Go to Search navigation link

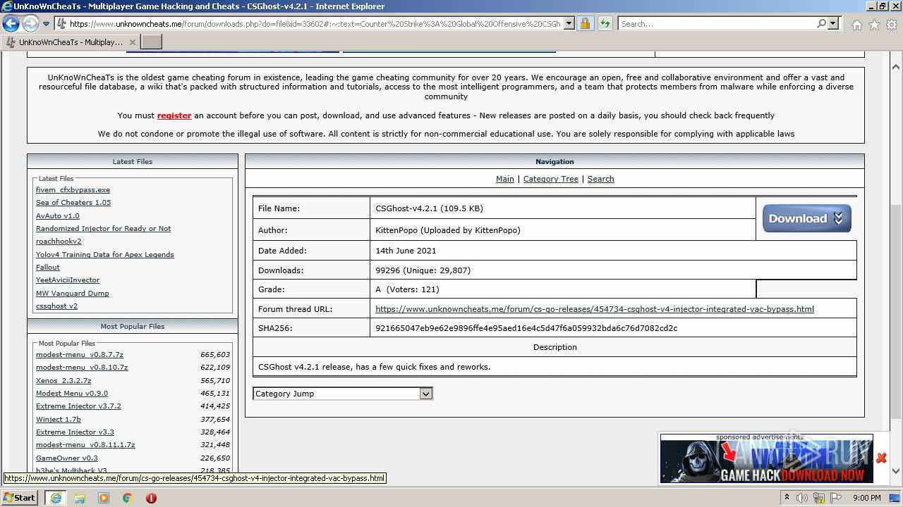click(601, 179)
